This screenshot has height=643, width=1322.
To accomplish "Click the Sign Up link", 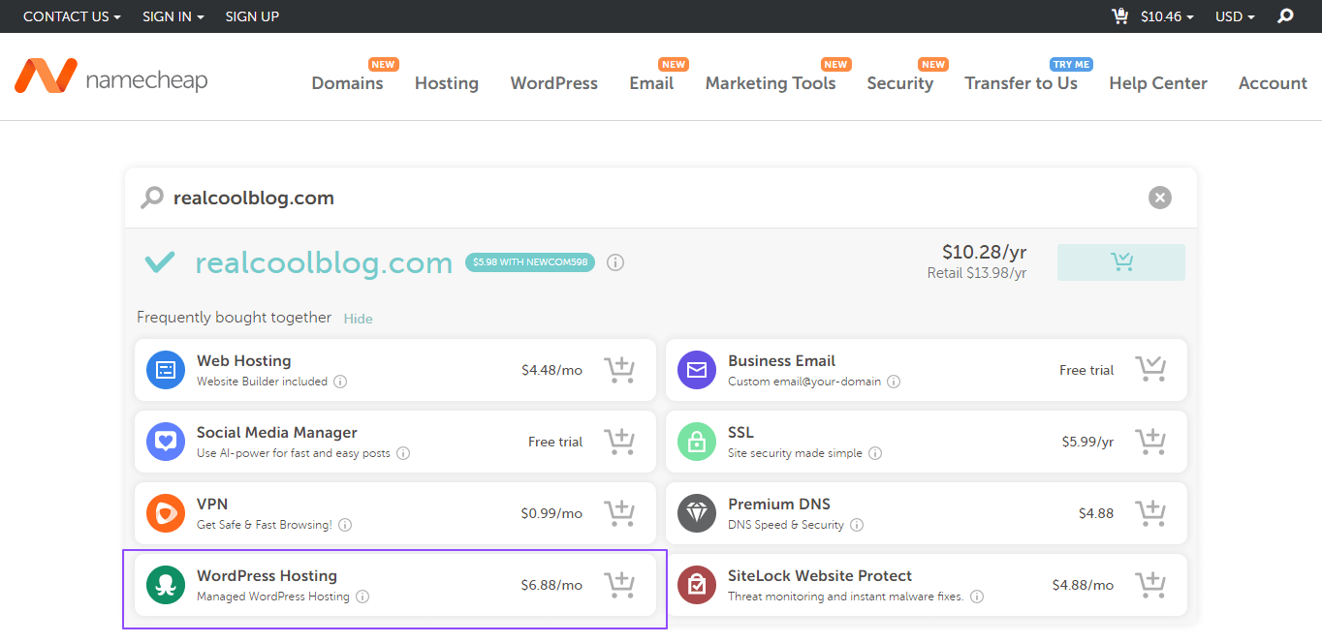I will pos(252,16).
